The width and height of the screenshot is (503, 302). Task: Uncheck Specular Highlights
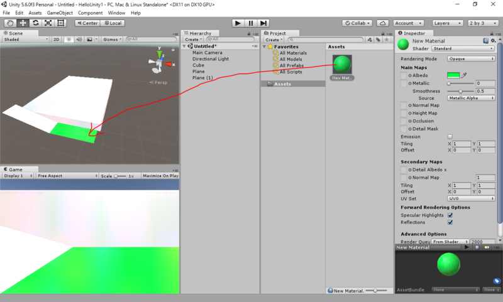pyautogui.click(x=450, y=215)
